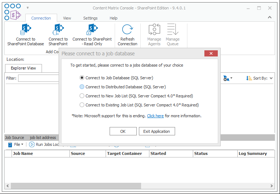Image resolution: width=280 pixels, height=194 pixels.
Task: Click Connect to SharePoint ribbon icon
Action: (58, 29)
